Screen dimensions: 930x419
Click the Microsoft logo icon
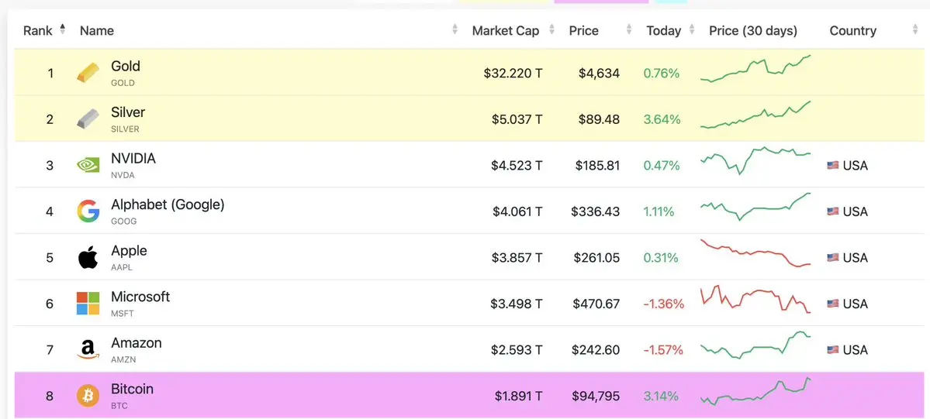pos(88,304)
